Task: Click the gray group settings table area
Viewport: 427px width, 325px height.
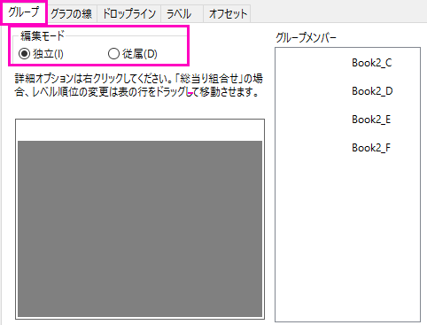Action: click(140, 228)
